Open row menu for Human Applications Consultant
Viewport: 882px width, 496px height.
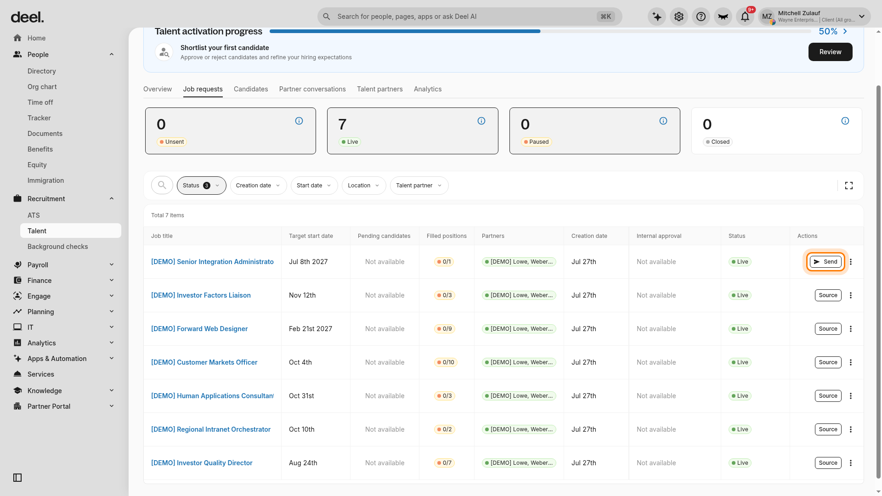pyautogui.click(x=851, y=396)
